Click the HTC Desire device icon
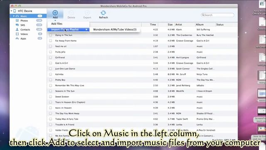 [x=15, y=11]
